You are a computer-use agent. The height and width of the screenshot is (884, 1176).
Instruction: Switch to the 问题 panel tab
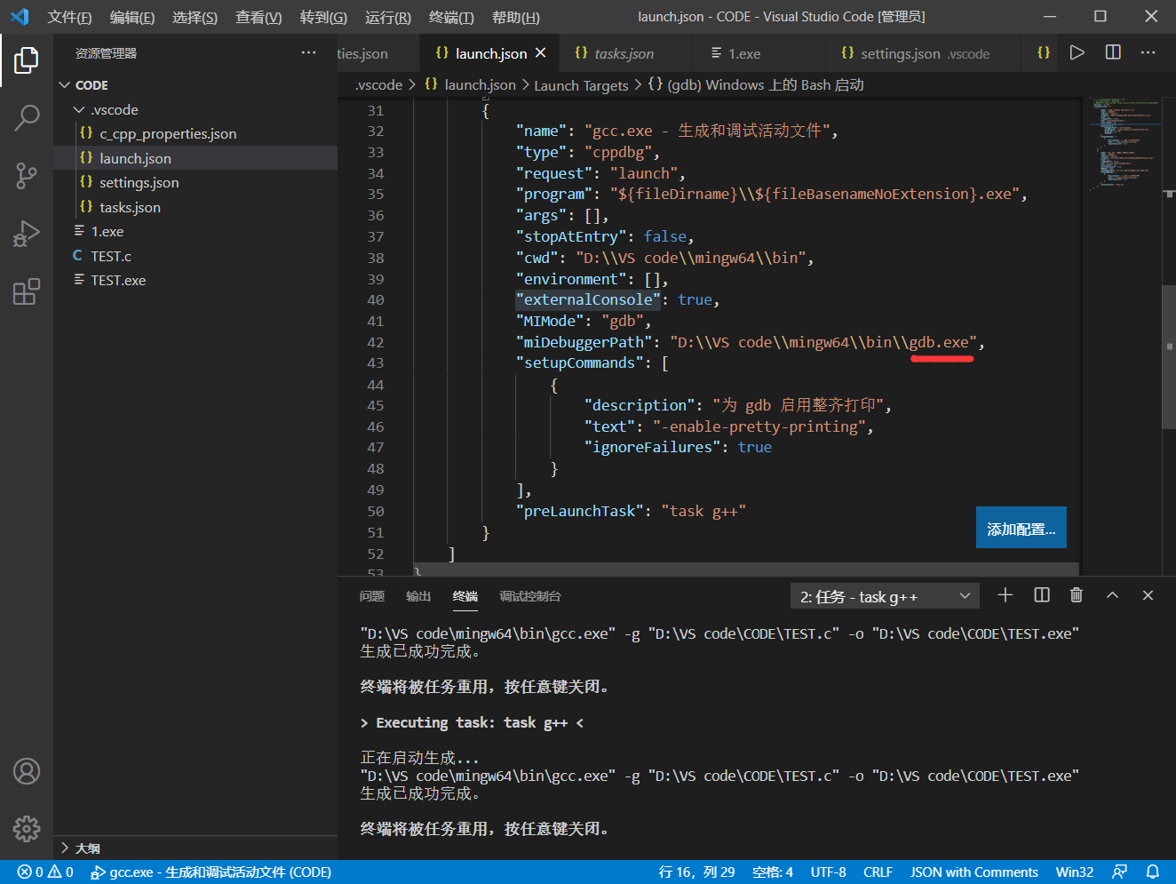(372, 596)
